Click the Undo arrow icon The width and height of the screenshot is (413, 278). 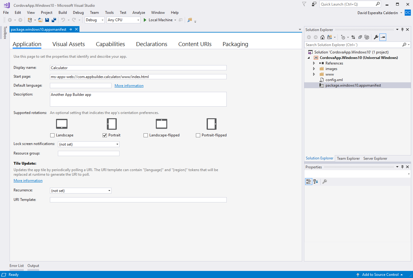click(63, 20)
